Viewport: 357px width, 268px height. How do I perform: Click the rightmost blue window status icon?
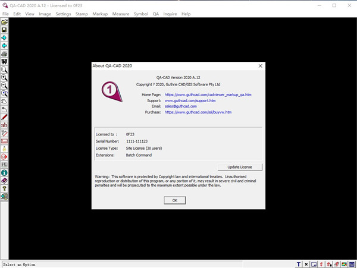(352, 264)
